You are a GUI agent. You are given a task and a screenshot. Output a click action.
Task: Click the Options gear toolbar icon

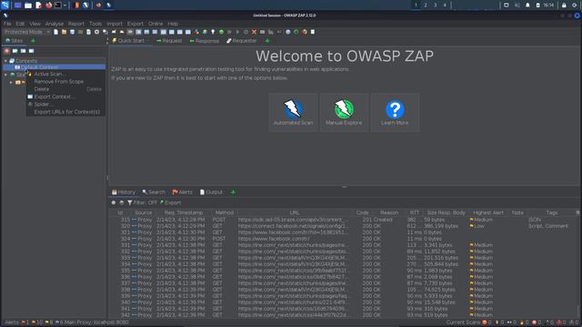coord(96,32)
